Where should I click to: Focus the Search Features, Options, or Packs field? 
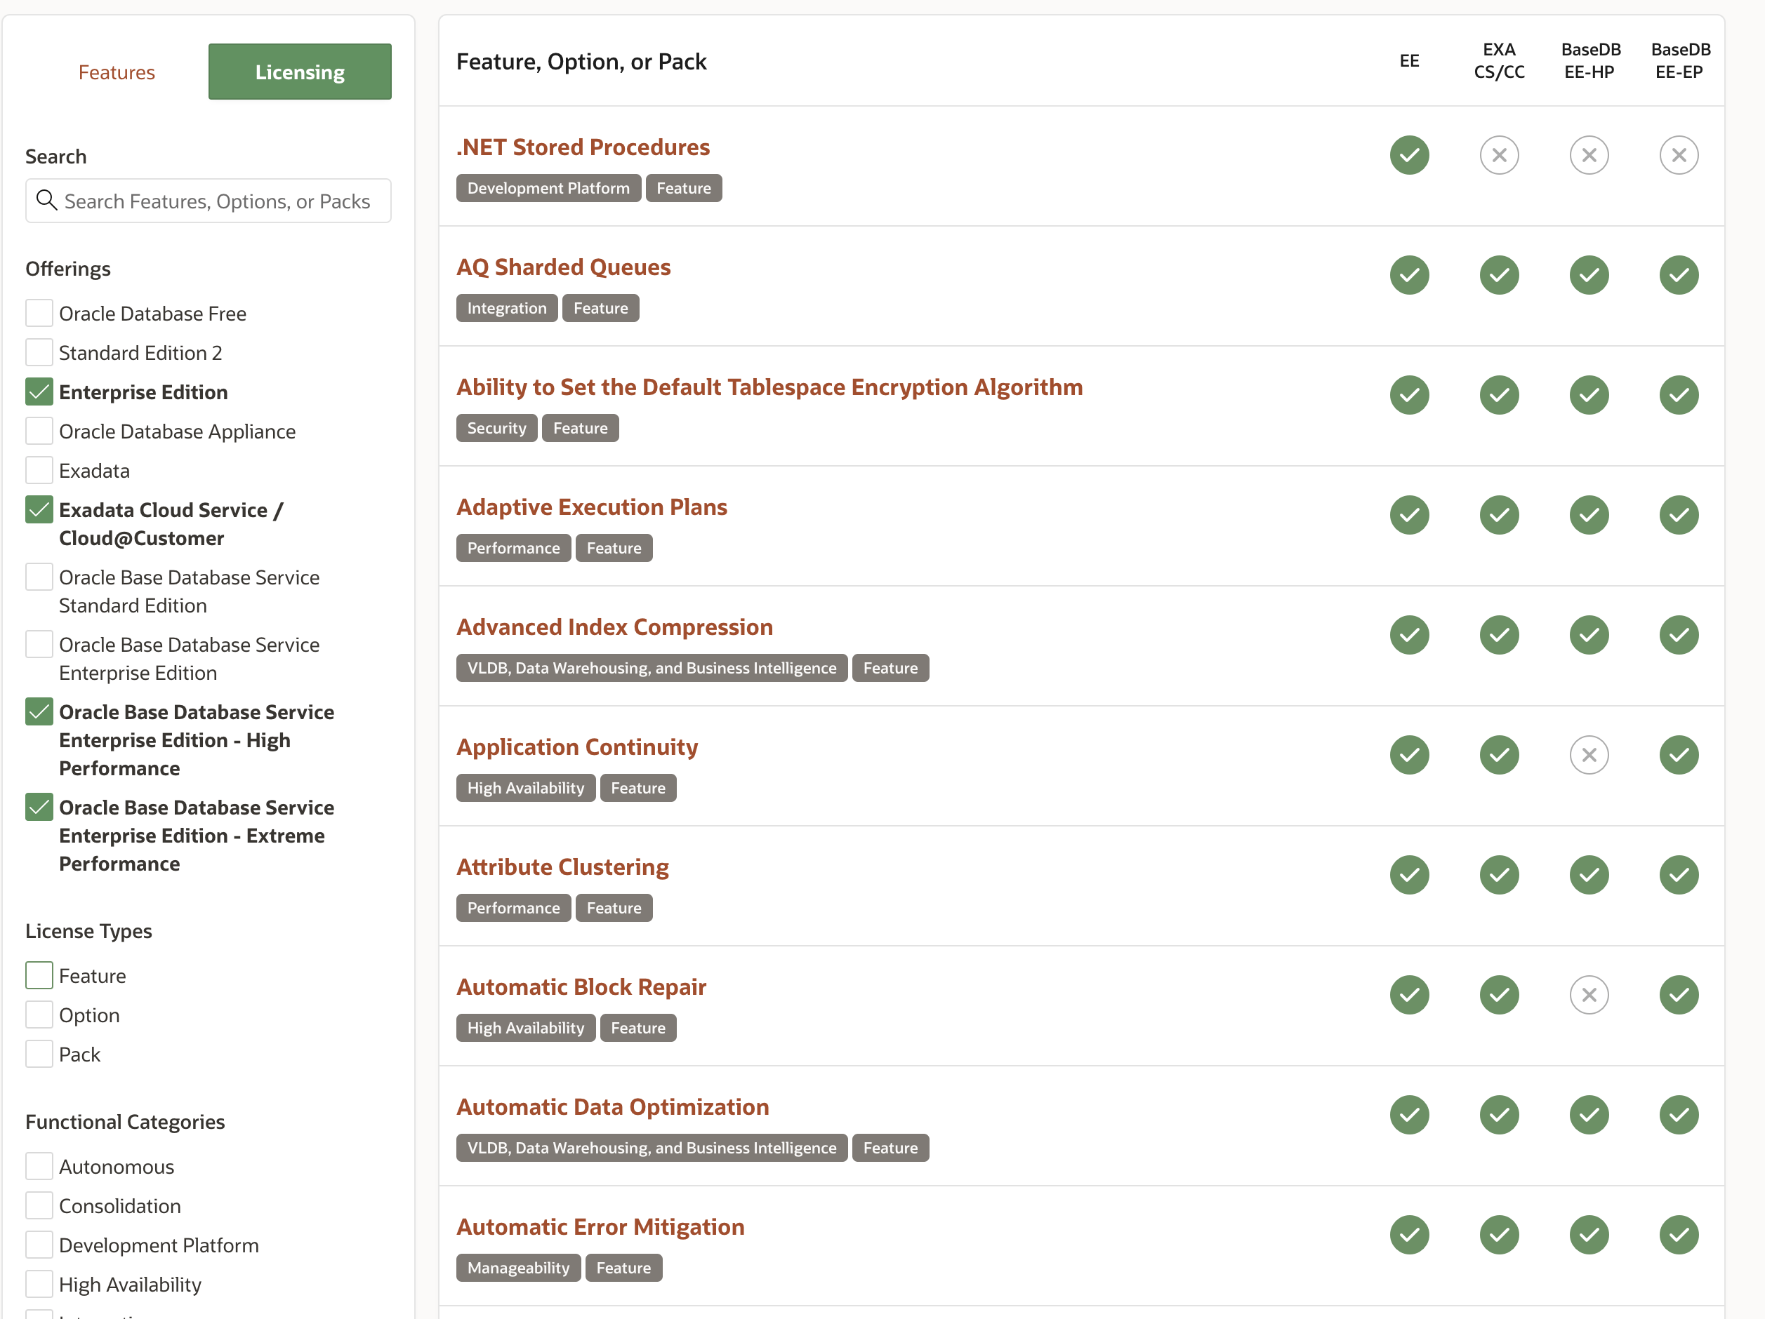point(217,201)
